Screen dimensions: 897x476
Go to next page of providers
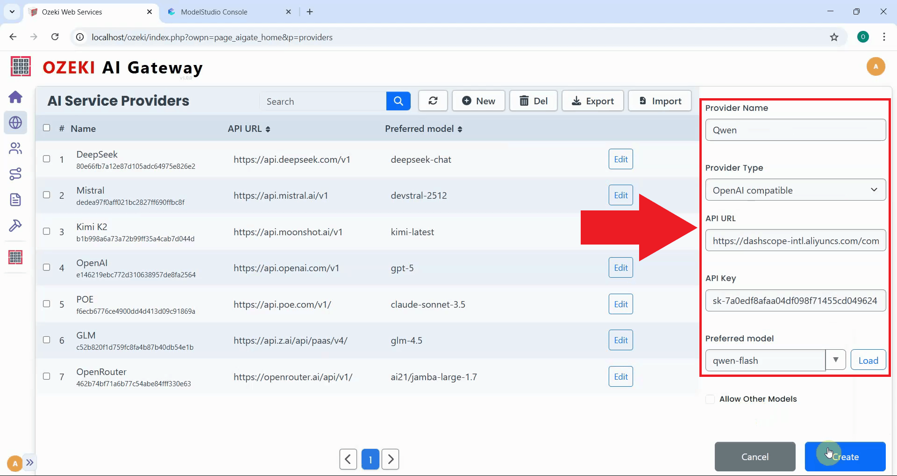(x=390, y=459)
